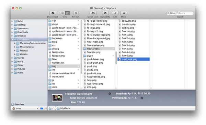Click the Files/Folders search field
The image size is (206, 125).
point(180,13)
